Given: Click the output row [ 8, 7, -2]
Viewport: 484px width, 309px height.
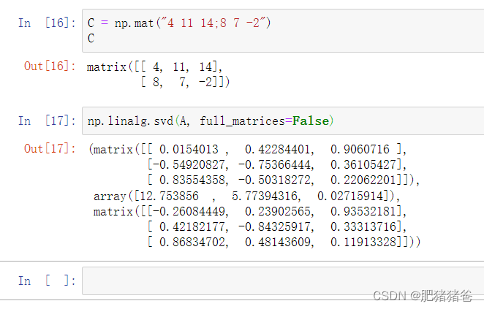Looking at the screenshot, I should [x=185, y=83].
